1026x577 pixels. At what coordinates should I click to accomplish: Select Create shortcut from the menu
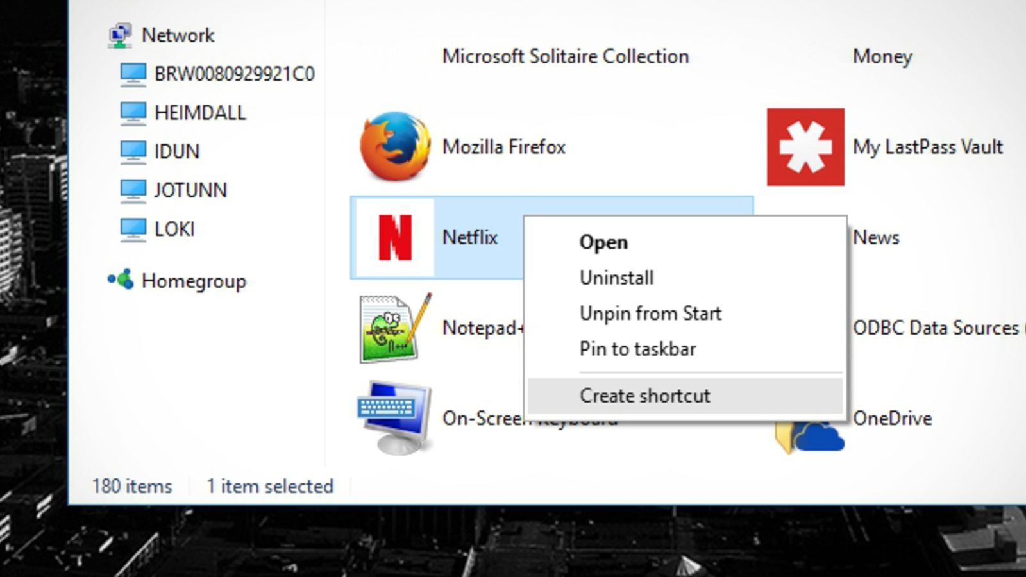click(644, 395)
